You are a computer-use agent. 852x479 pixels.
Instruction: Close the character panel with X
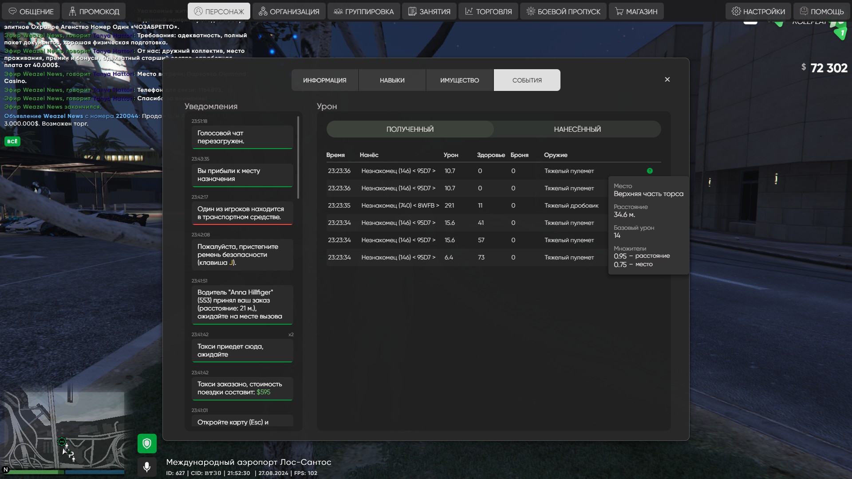tap(667, 79)
